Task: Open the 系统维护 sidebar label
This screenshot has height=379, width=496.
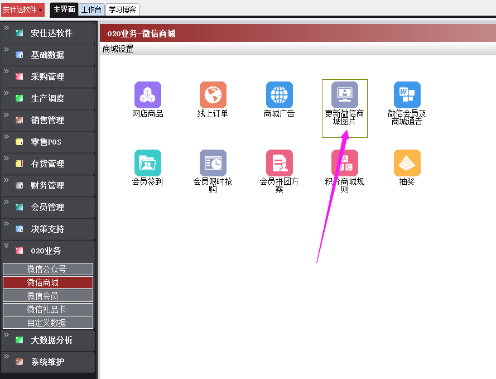Action: coord(47,362)
